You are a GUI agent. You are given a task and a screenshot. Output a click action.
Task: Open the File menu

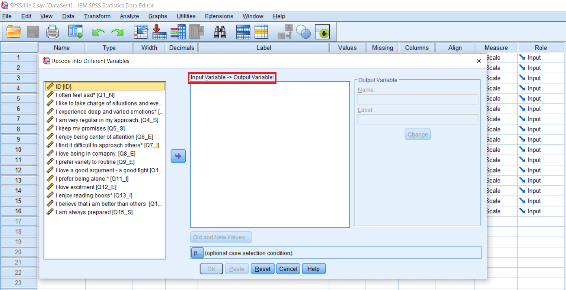7,16
